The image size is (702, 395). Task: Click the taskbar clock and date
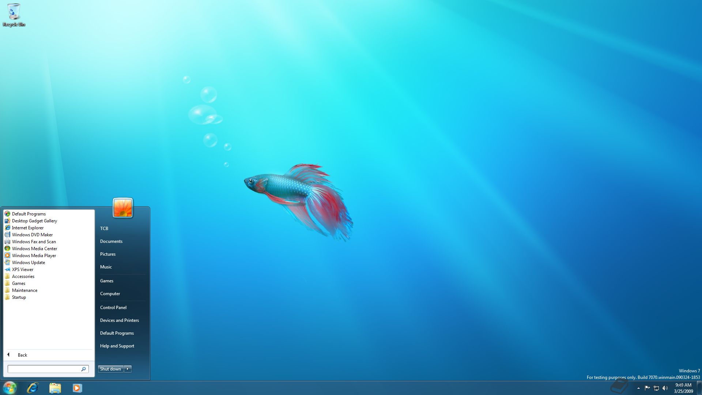click(x=683, y=388)
